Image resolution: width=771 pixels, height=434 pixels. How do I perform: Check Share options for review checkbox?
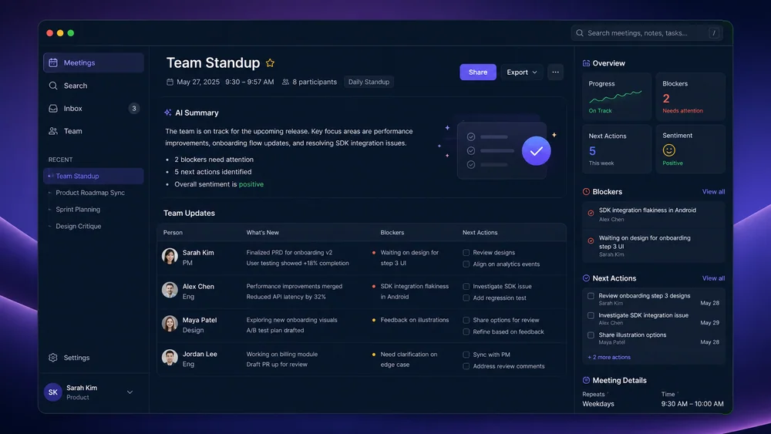tap(466, 320)
